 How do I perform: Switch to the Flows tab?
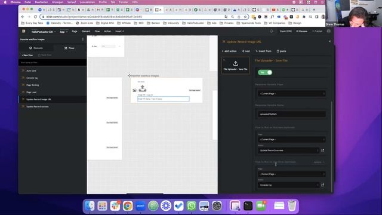pos(69,48)
